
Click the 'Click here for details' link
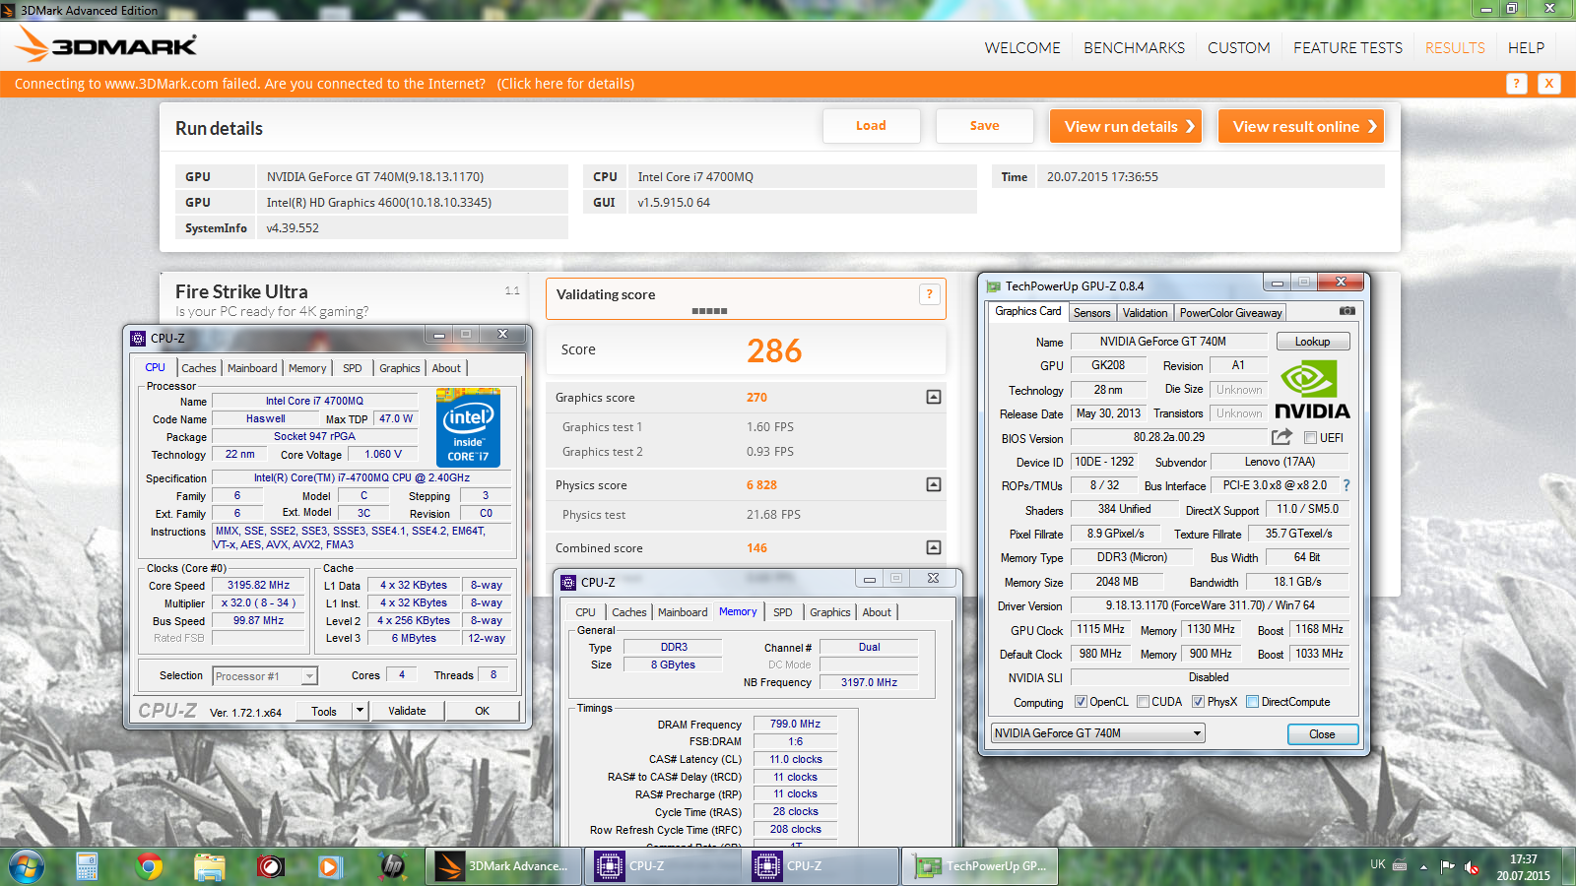click(x=565, y=84)
